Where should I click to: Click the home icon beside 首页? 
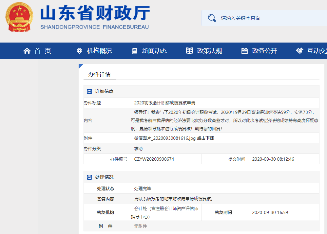27,51
